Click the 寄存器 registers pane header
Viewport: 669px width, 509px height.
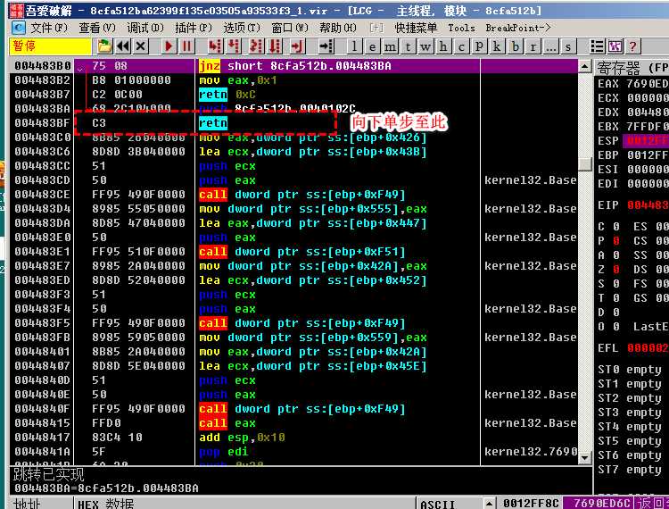pos(632,67)
